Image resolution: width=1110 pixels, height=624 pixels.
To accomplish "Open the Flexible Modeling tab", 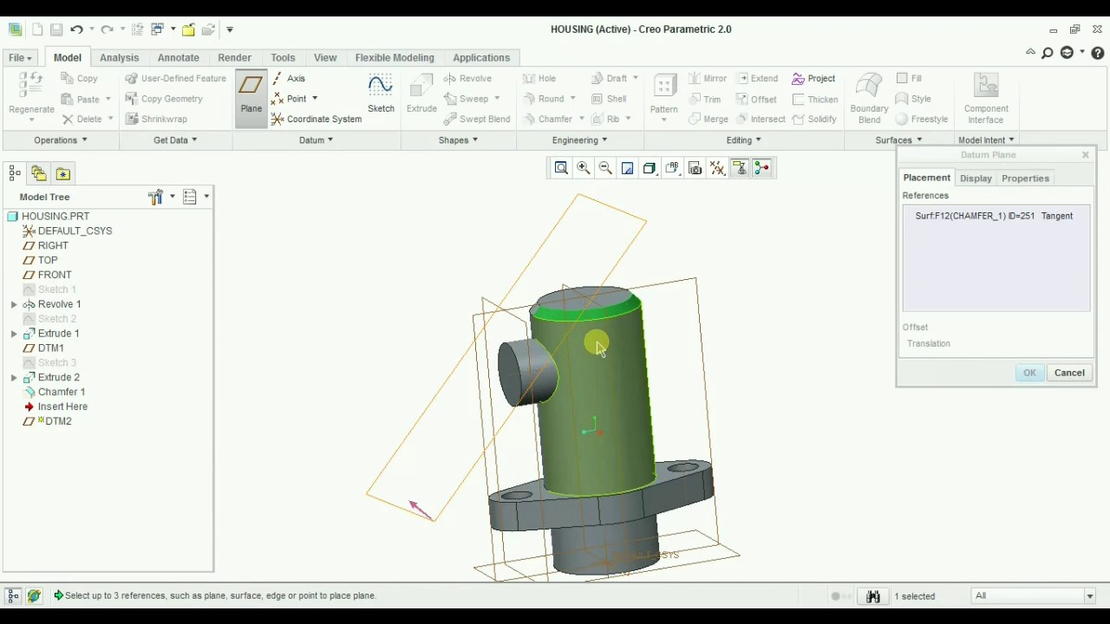I will coord(395,57).
